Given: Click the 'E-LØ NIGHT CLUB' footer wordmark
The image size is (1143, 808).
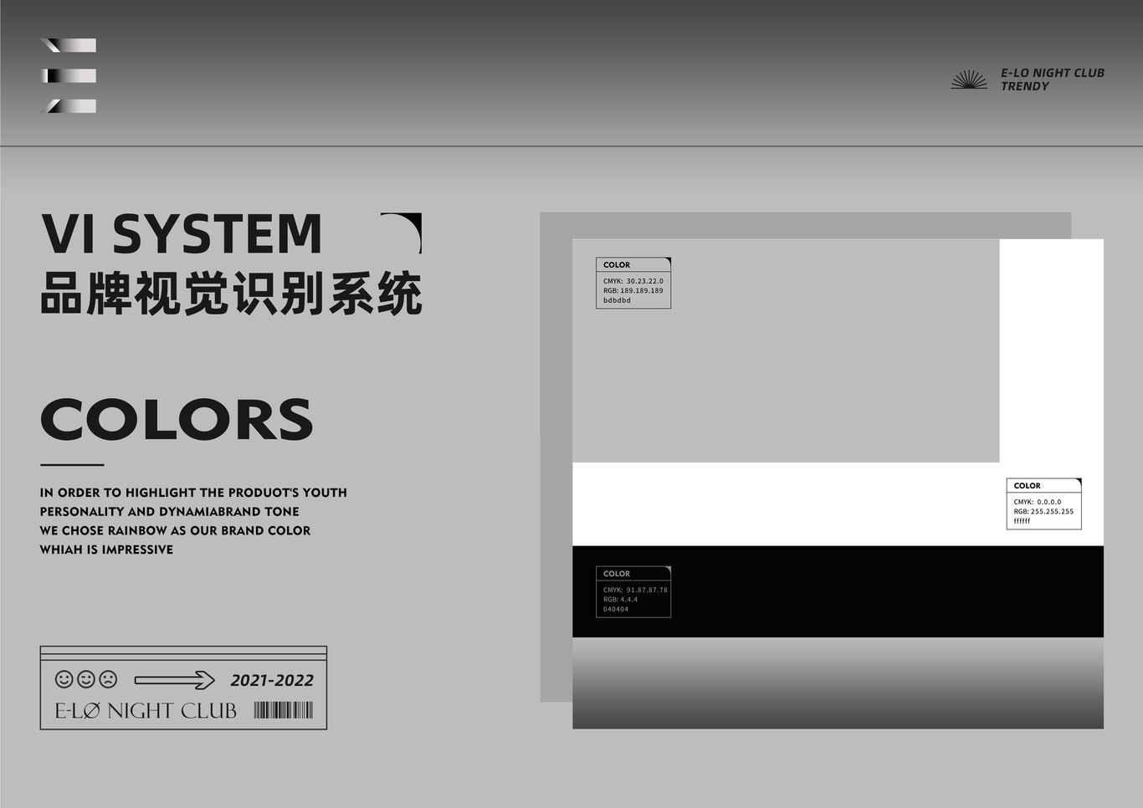Looking at the screenshot, I should [146, 711].
